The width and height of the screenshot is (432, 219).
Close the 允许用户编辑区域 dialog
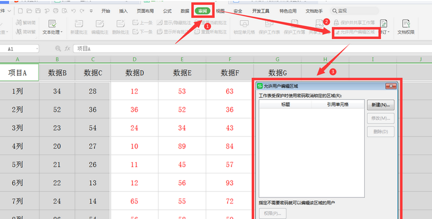391,86
